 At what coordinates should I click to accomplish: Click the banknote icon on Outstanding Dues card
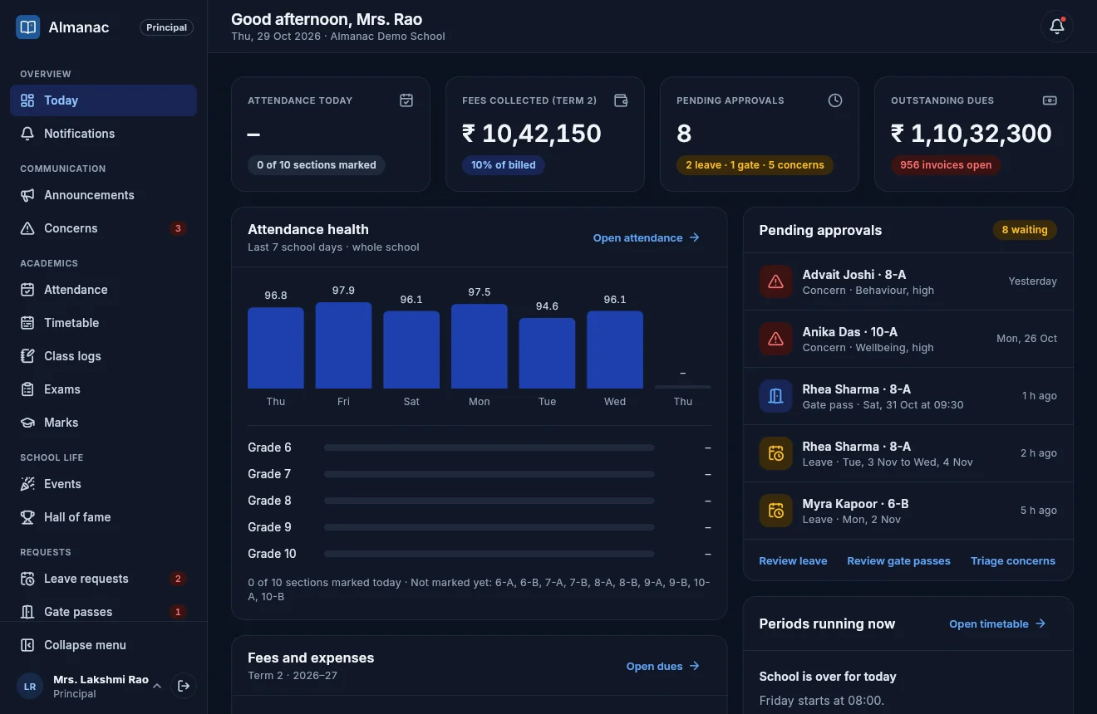[x=1050, y=100]
